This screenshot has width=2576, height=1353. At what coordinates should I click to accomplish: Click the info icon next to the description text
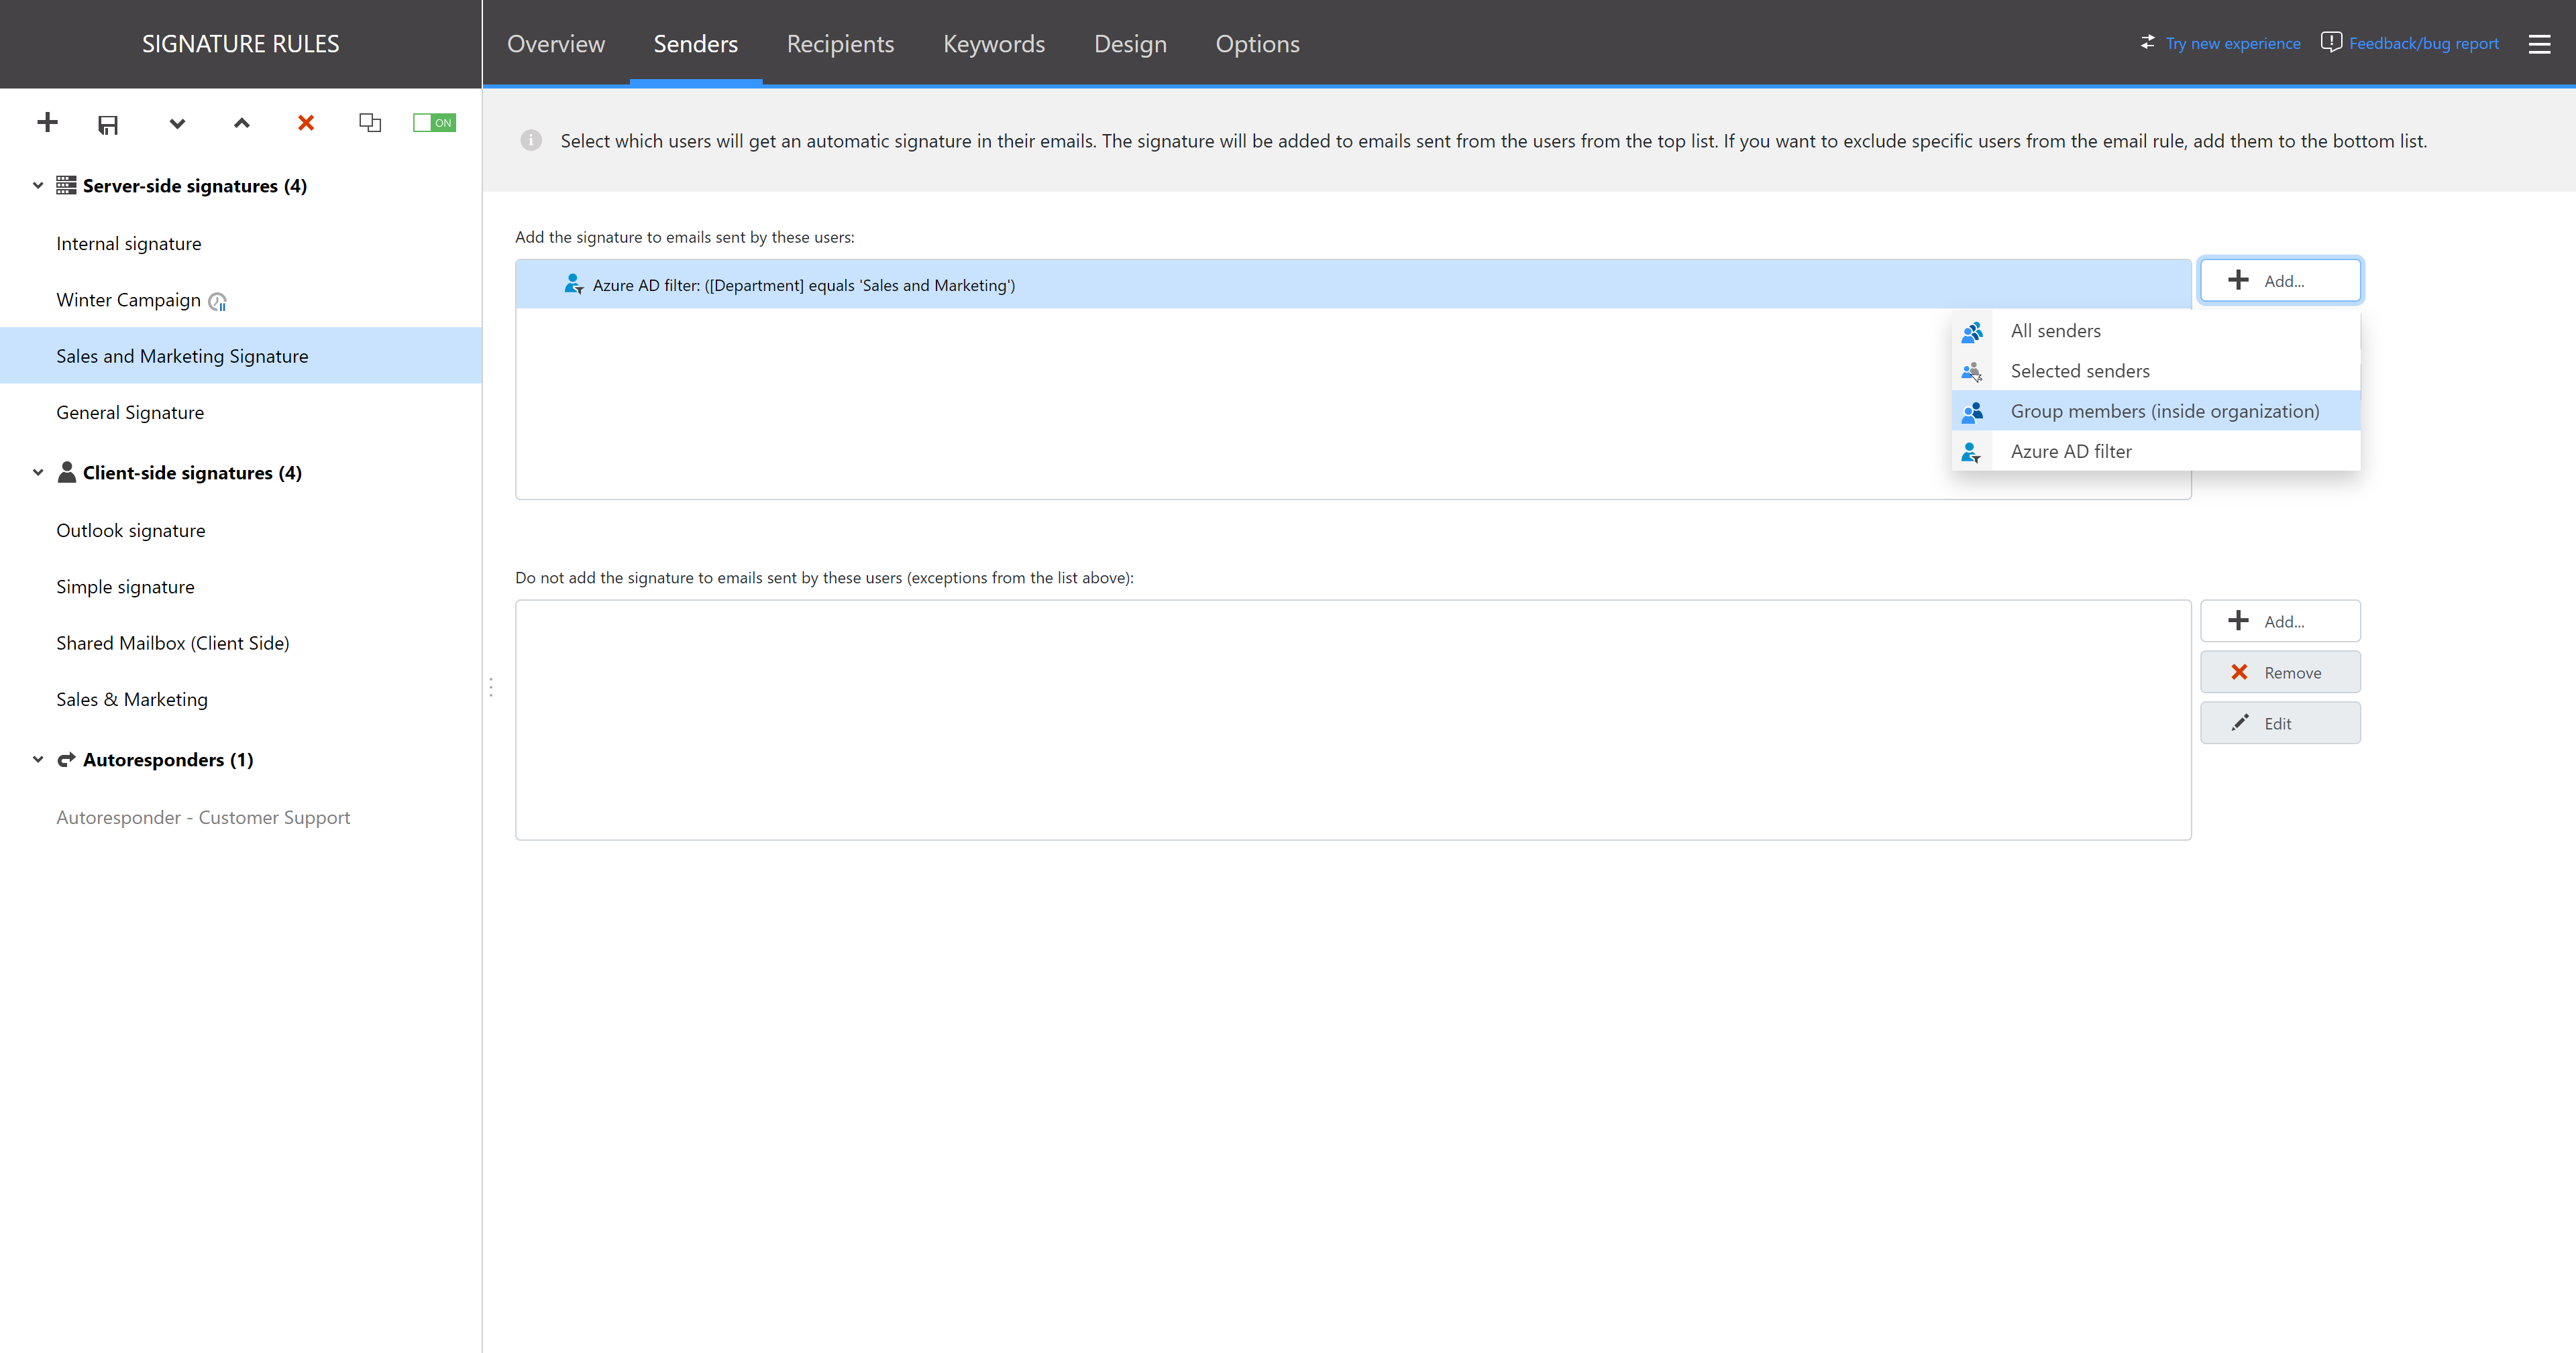tap(530, 140)
